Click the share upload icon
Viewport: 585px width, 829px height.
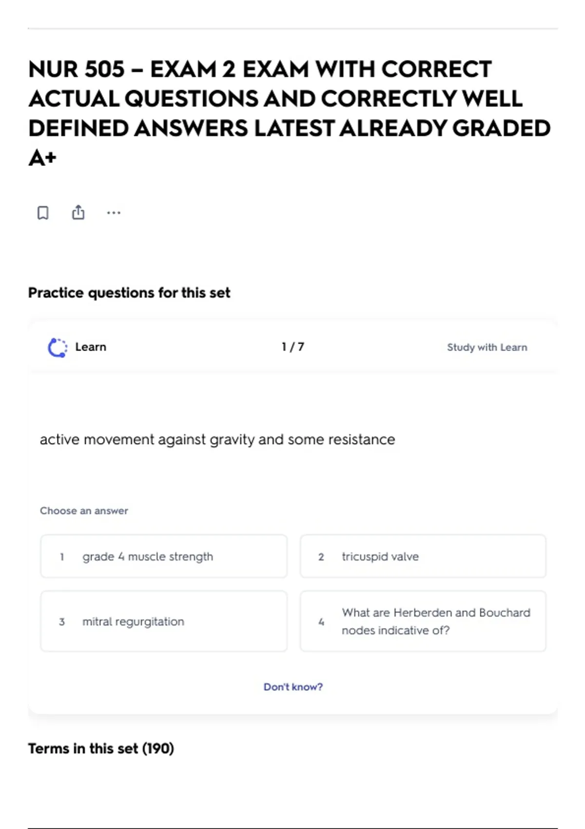[x=78, y=212]
